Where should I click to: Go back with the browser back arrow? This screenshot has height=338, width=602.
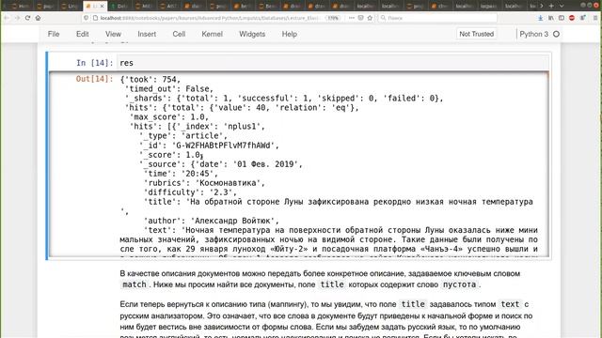coord(7,18)
